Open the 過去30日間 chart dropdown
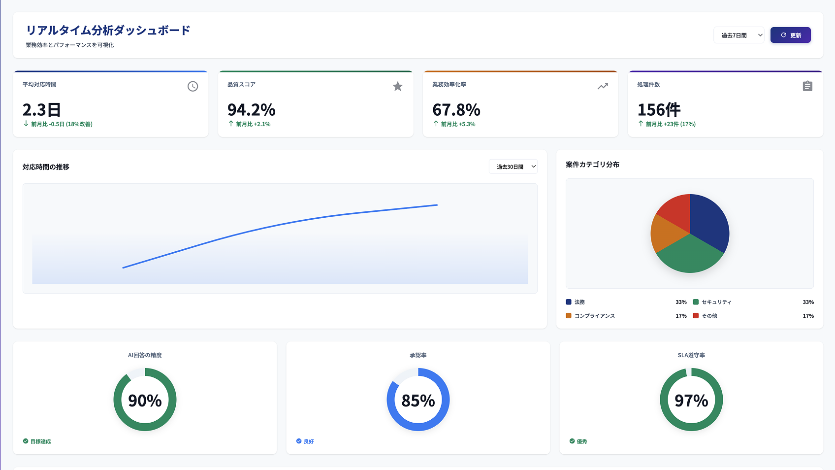Viewport: 835px width, 470px height. click(x=513, y=167)
